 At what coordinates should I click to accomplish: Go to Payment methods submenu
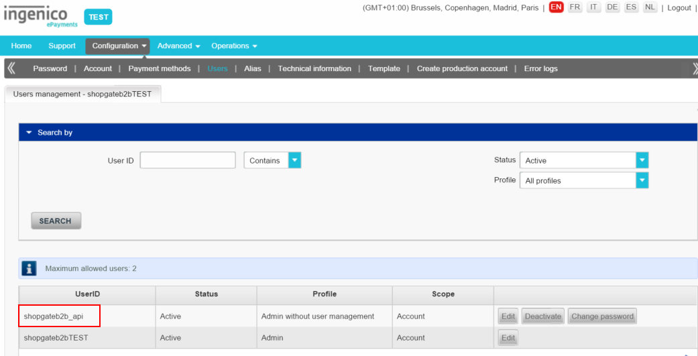pos(160,68)
